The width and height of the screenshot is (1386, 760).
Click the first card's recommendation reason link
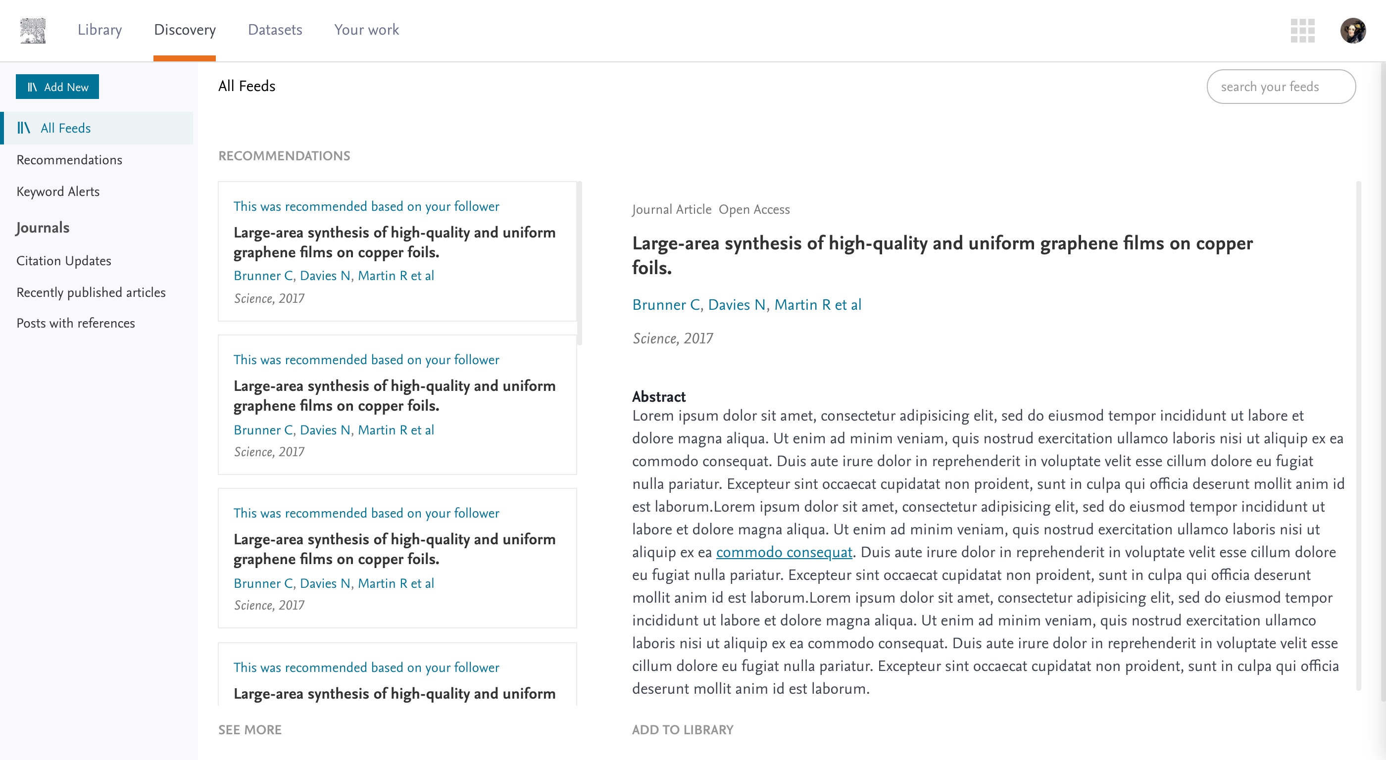coord(366,206)
